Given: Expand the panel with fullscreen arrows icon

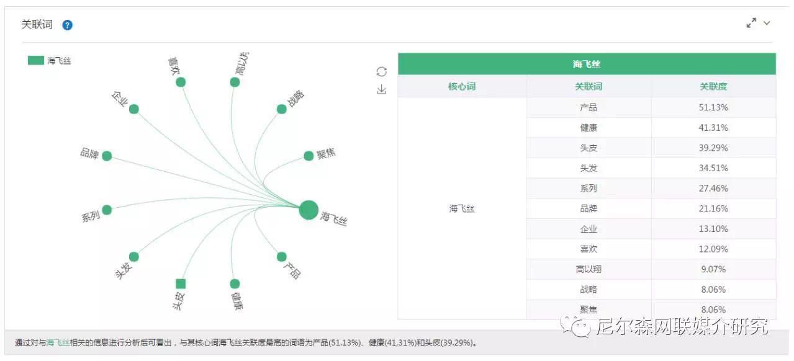Looking at the screenshot, I should (x=751, y=23).
